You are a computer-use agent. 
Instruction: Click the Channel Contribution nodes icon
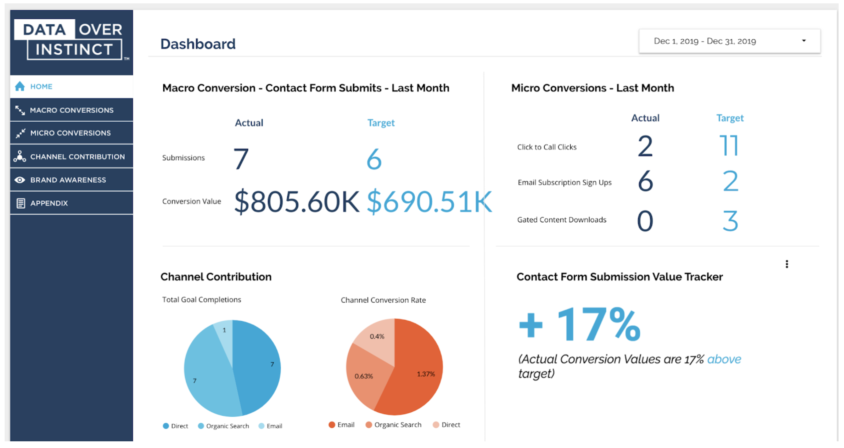click(x=20, y=156)
